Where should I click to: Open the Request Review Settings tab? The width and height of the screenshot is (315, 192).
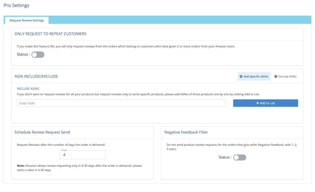pos(27,20)
